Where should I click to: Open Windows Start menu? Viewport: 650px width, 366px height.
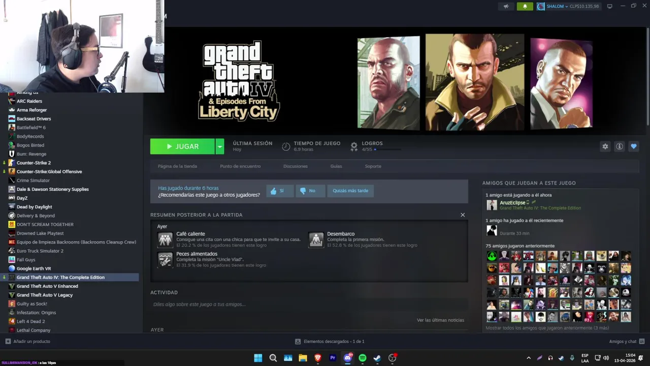pos(258,358)
